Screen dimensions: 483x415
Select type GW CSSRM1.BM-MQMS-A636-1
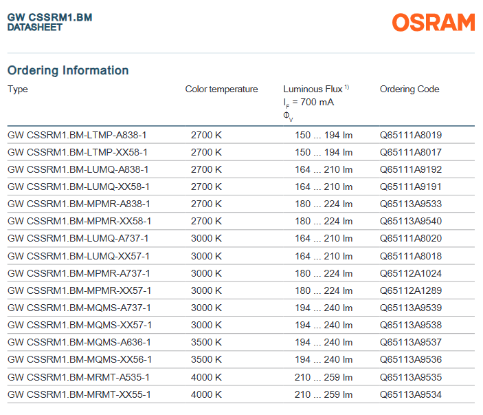[79, 343]
